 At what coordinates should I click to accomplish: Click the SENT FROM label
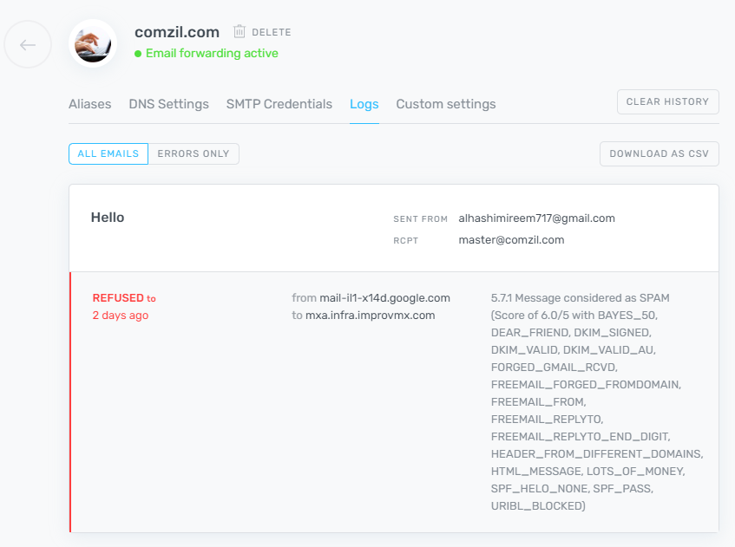click(x=421, y=218)
